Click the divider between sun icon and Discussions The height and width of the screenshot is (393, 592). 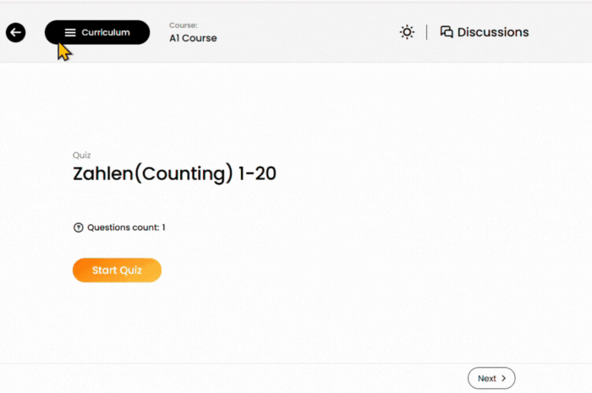(426, 32)
